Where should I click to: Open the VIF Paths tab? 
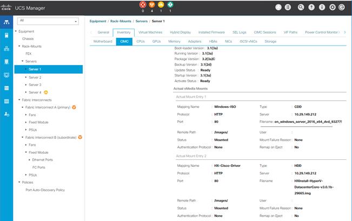tap(290, 32)
